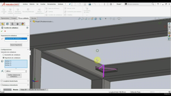Select Geometría de soldadura radio option

click(3, 55)
